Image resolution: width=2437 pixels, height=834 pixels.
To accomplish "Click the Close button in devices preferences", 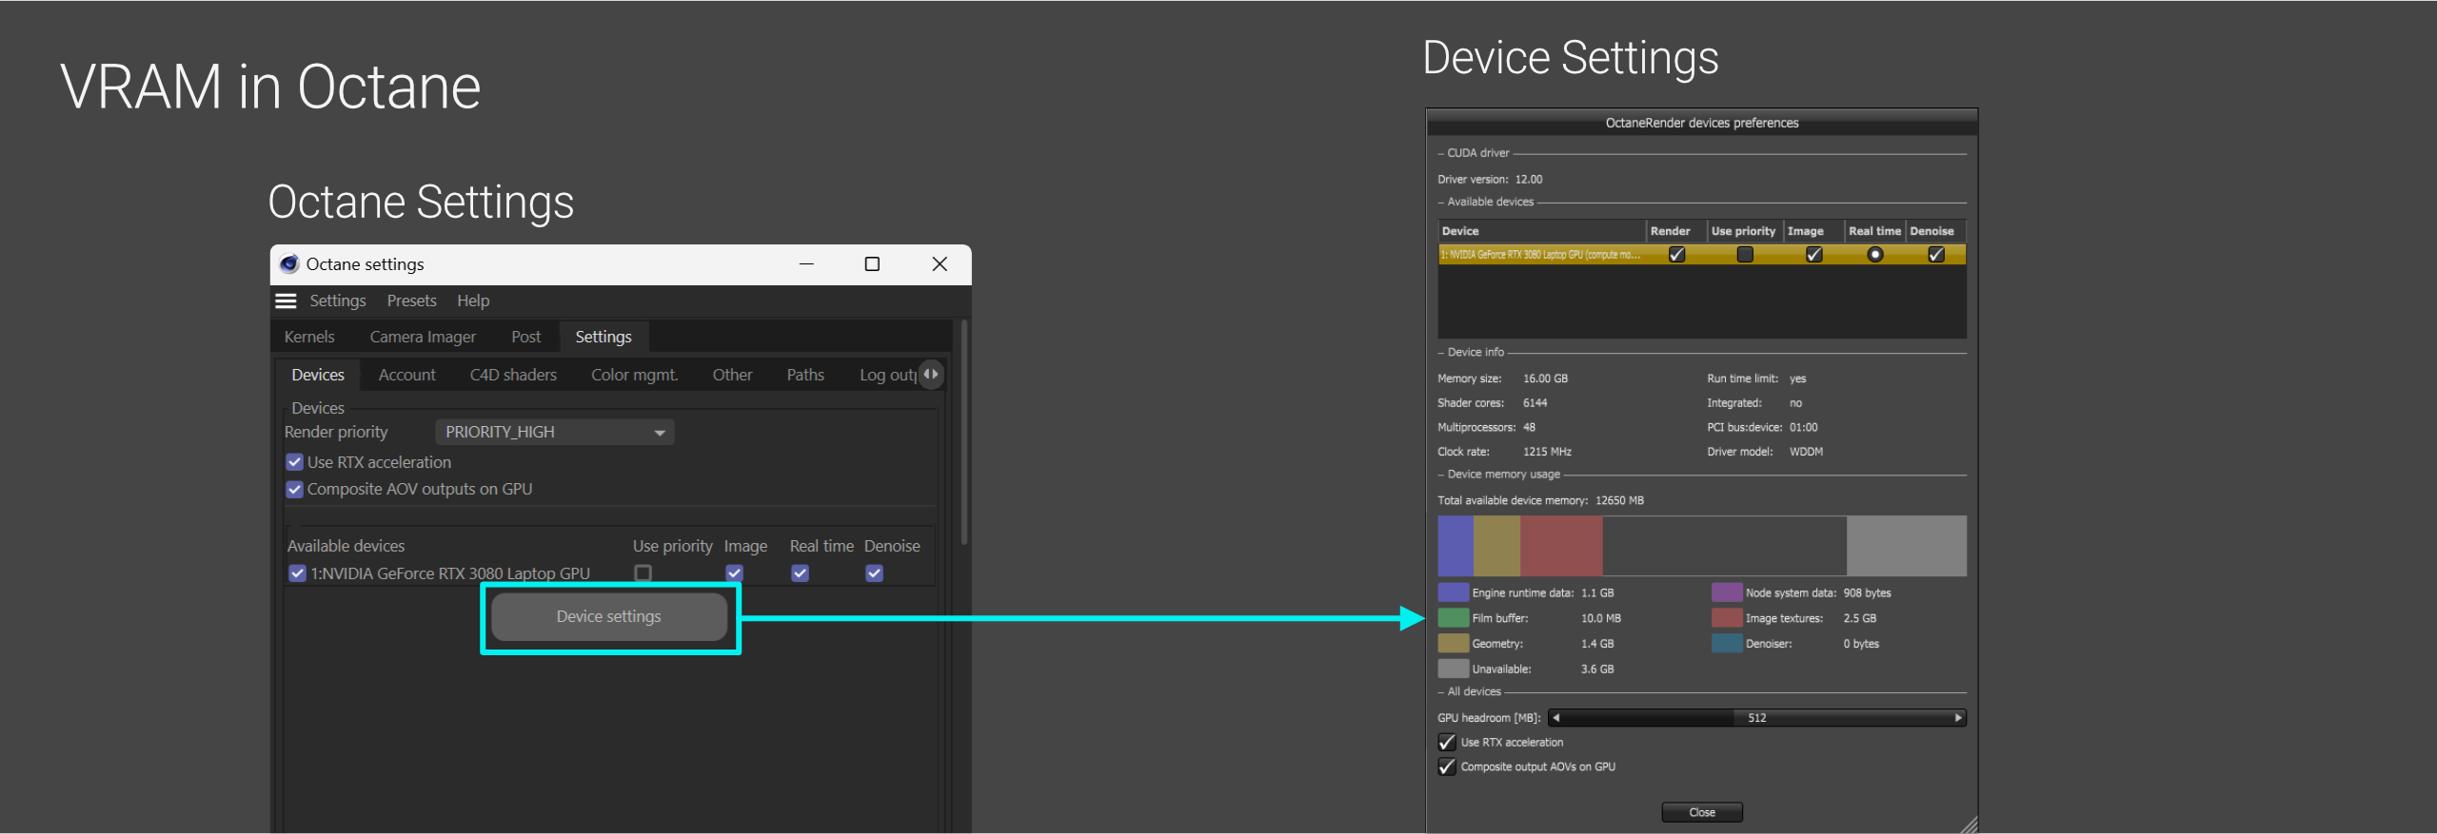I will tap(1701, 812).
